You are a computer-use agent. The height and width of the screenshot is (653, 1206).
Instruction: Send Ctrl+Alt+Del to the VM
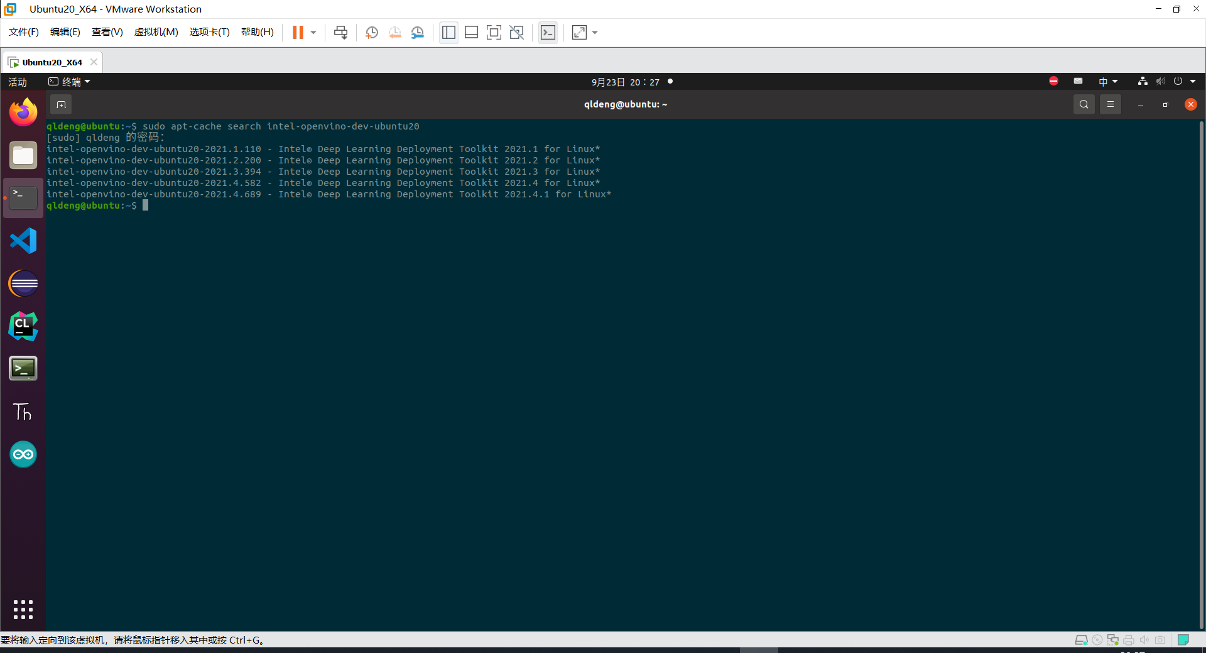tap(341, 33)
